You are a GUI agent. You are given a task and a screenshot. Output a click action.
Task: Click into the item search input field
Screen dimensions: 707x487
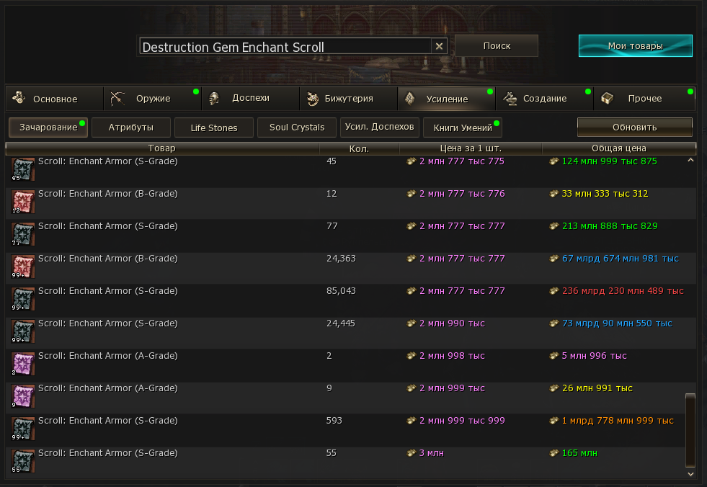(x=285, y=47)
